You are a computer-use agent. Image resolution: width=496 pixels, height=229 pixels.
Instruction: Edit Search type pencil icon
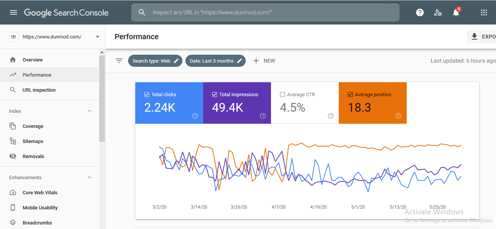coord(176,61)
